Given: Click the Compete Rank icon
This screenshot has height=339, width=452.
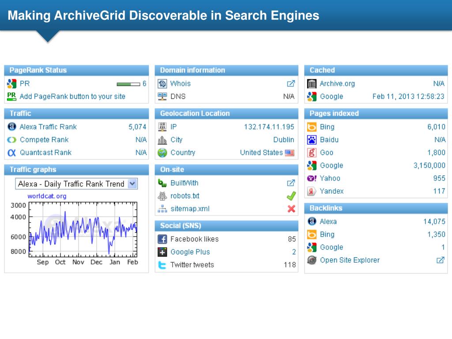Looking at the screenshot, I should pyautogui.click(x=11, y=140).
